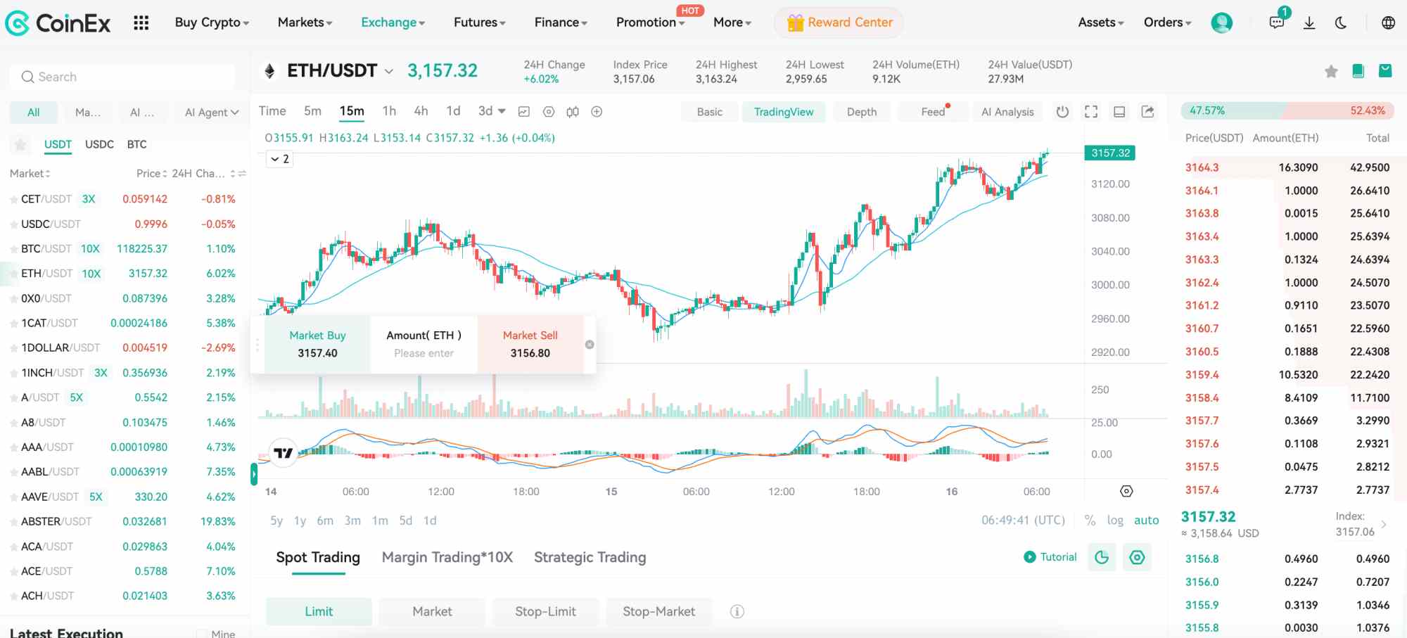
Task: Click the Tutorial link in Spot Trading
Action: point(1050,557)
